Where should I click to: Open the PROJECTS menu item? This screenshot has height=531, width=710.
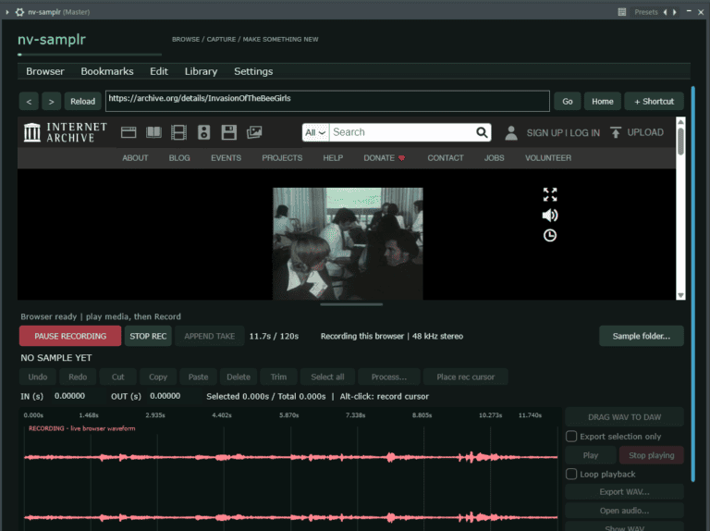[282, 157]
